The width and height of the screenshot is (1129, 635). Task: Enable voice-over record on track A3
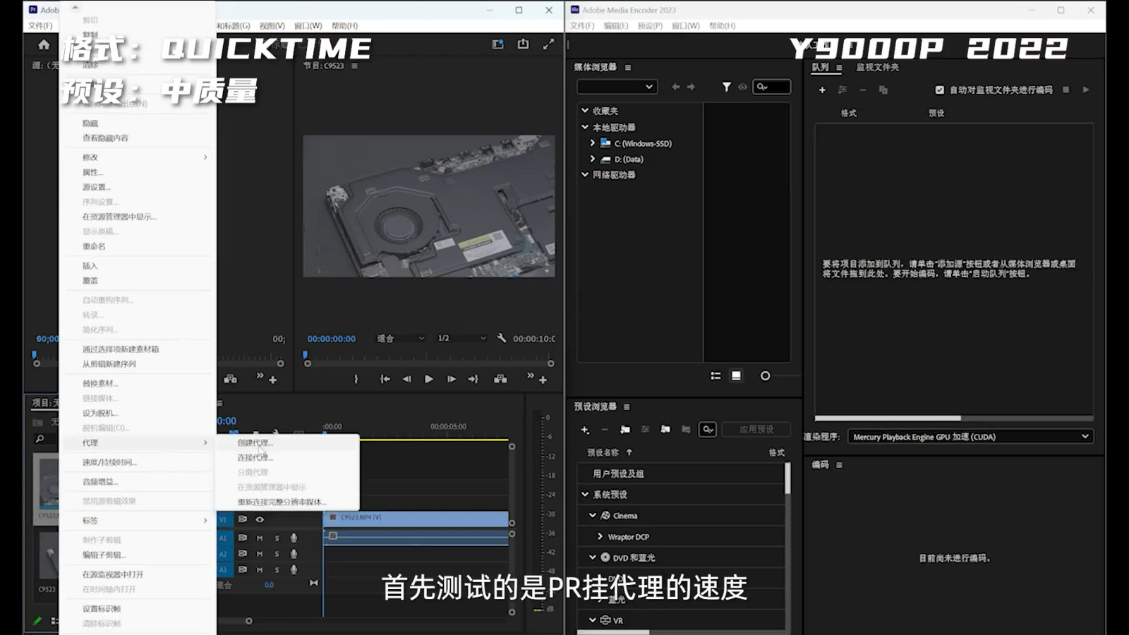click(294, 569)
